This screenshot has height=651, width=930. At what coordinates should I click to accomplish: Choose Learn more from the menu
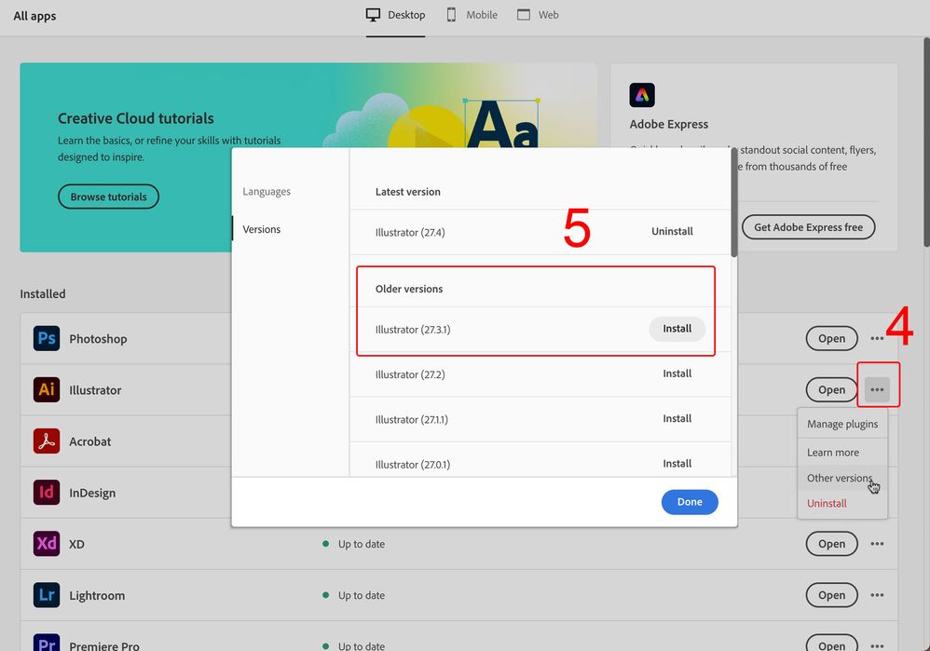842,453
